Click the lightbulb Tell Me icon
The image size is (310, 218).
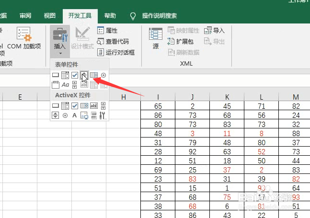point(133,16)
